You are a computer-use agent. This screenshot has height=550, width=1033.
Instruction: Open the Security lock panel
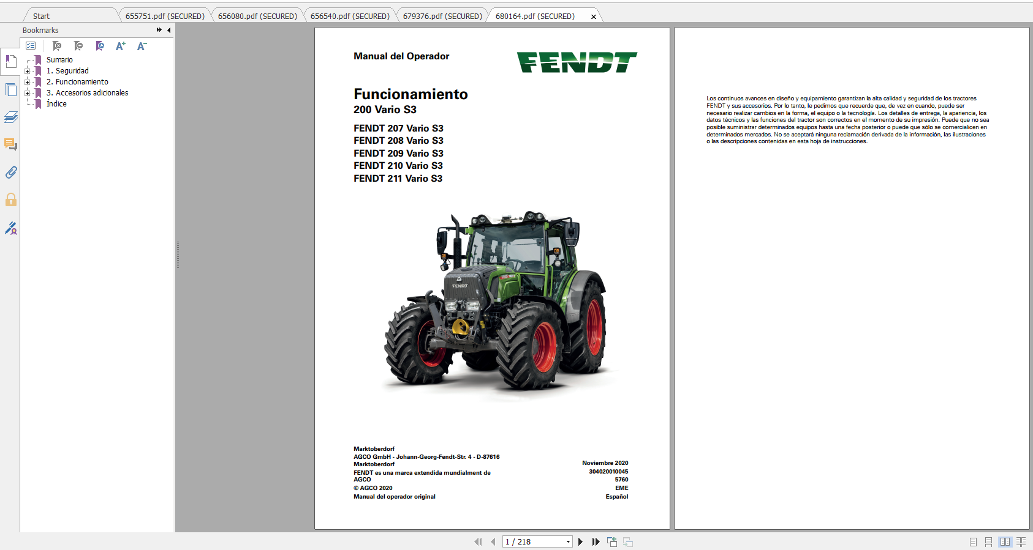[x=11, y=200]
